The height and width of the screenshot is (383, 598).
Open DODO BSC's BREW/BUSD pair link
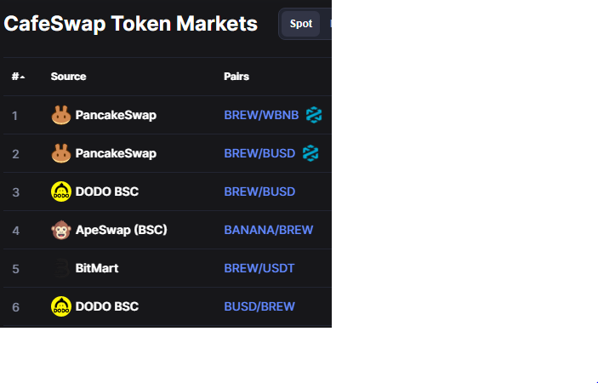(x=259, y=191)
